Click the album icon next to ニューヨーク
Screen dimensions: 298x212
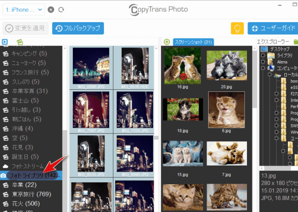[x=6, y=63]
